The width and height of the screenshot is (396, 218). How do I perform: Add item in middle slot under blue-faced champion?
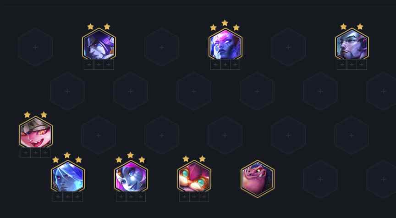tap(225, 65)
